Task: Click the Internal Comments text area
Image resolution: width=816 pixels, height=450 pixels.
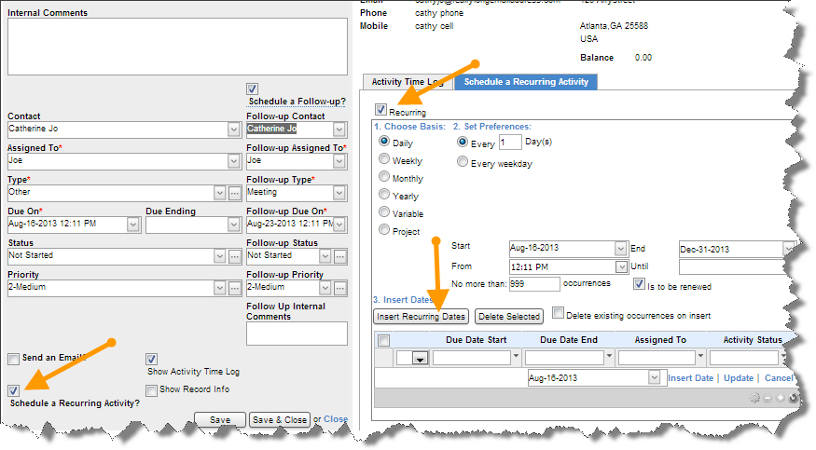Action: 176,47
